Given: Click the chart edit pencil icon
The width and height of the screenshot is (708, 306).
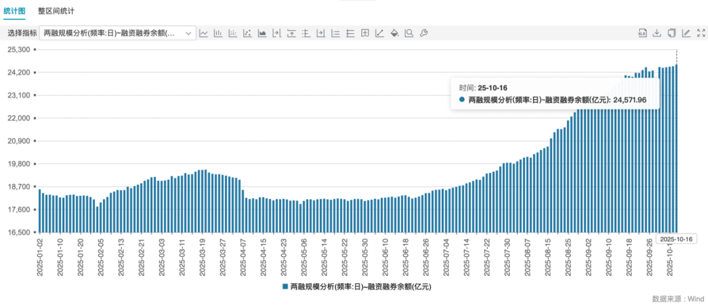Looking at the screenshot, I should 686,33.
